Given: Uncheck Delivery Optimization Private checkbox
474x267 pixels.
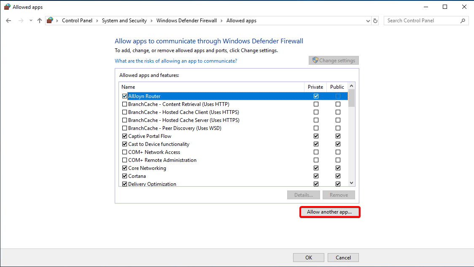Looking at the screenshot, I should tap(316, 184).
